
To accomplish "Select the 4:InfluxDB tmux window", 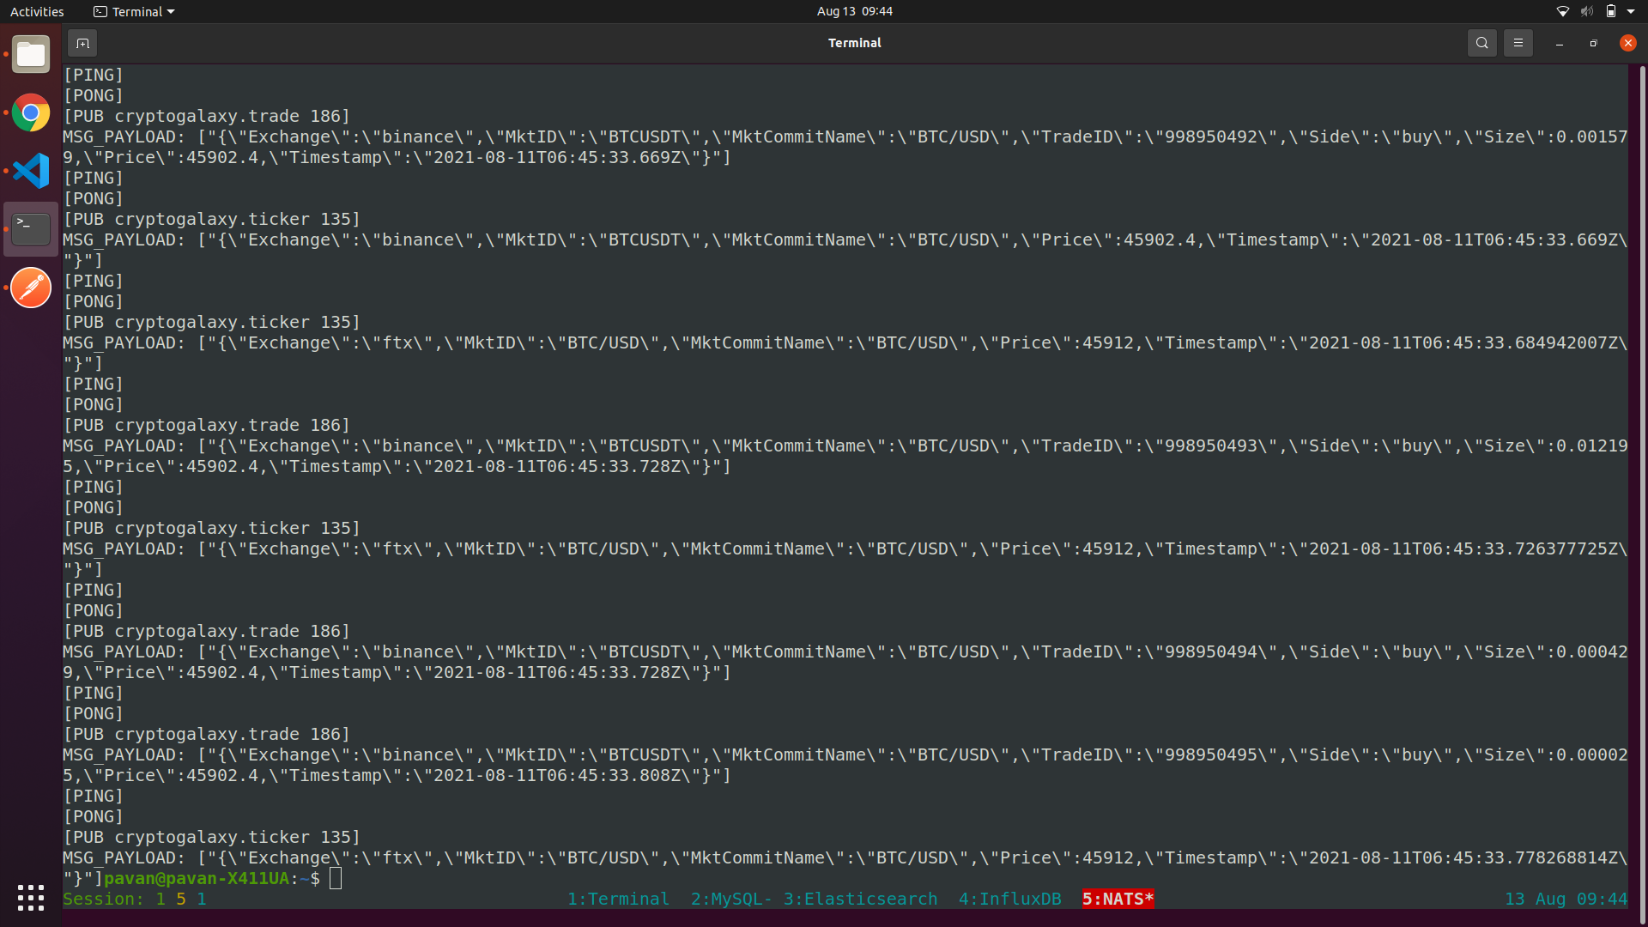I will 1009,899.
